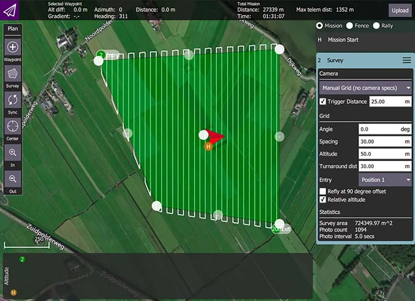
Task: Click the top-right polygon vertex handle
Action: [x=279, y=49]
